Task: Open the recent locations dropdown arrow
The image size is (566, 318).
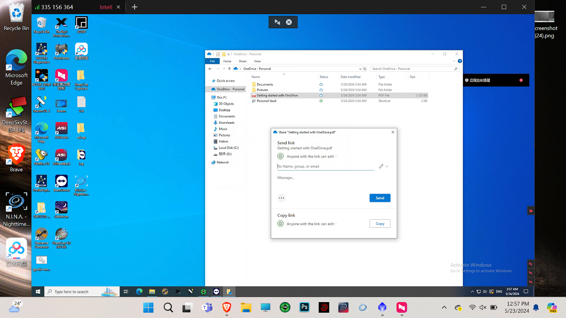Action: coord(224,69)
